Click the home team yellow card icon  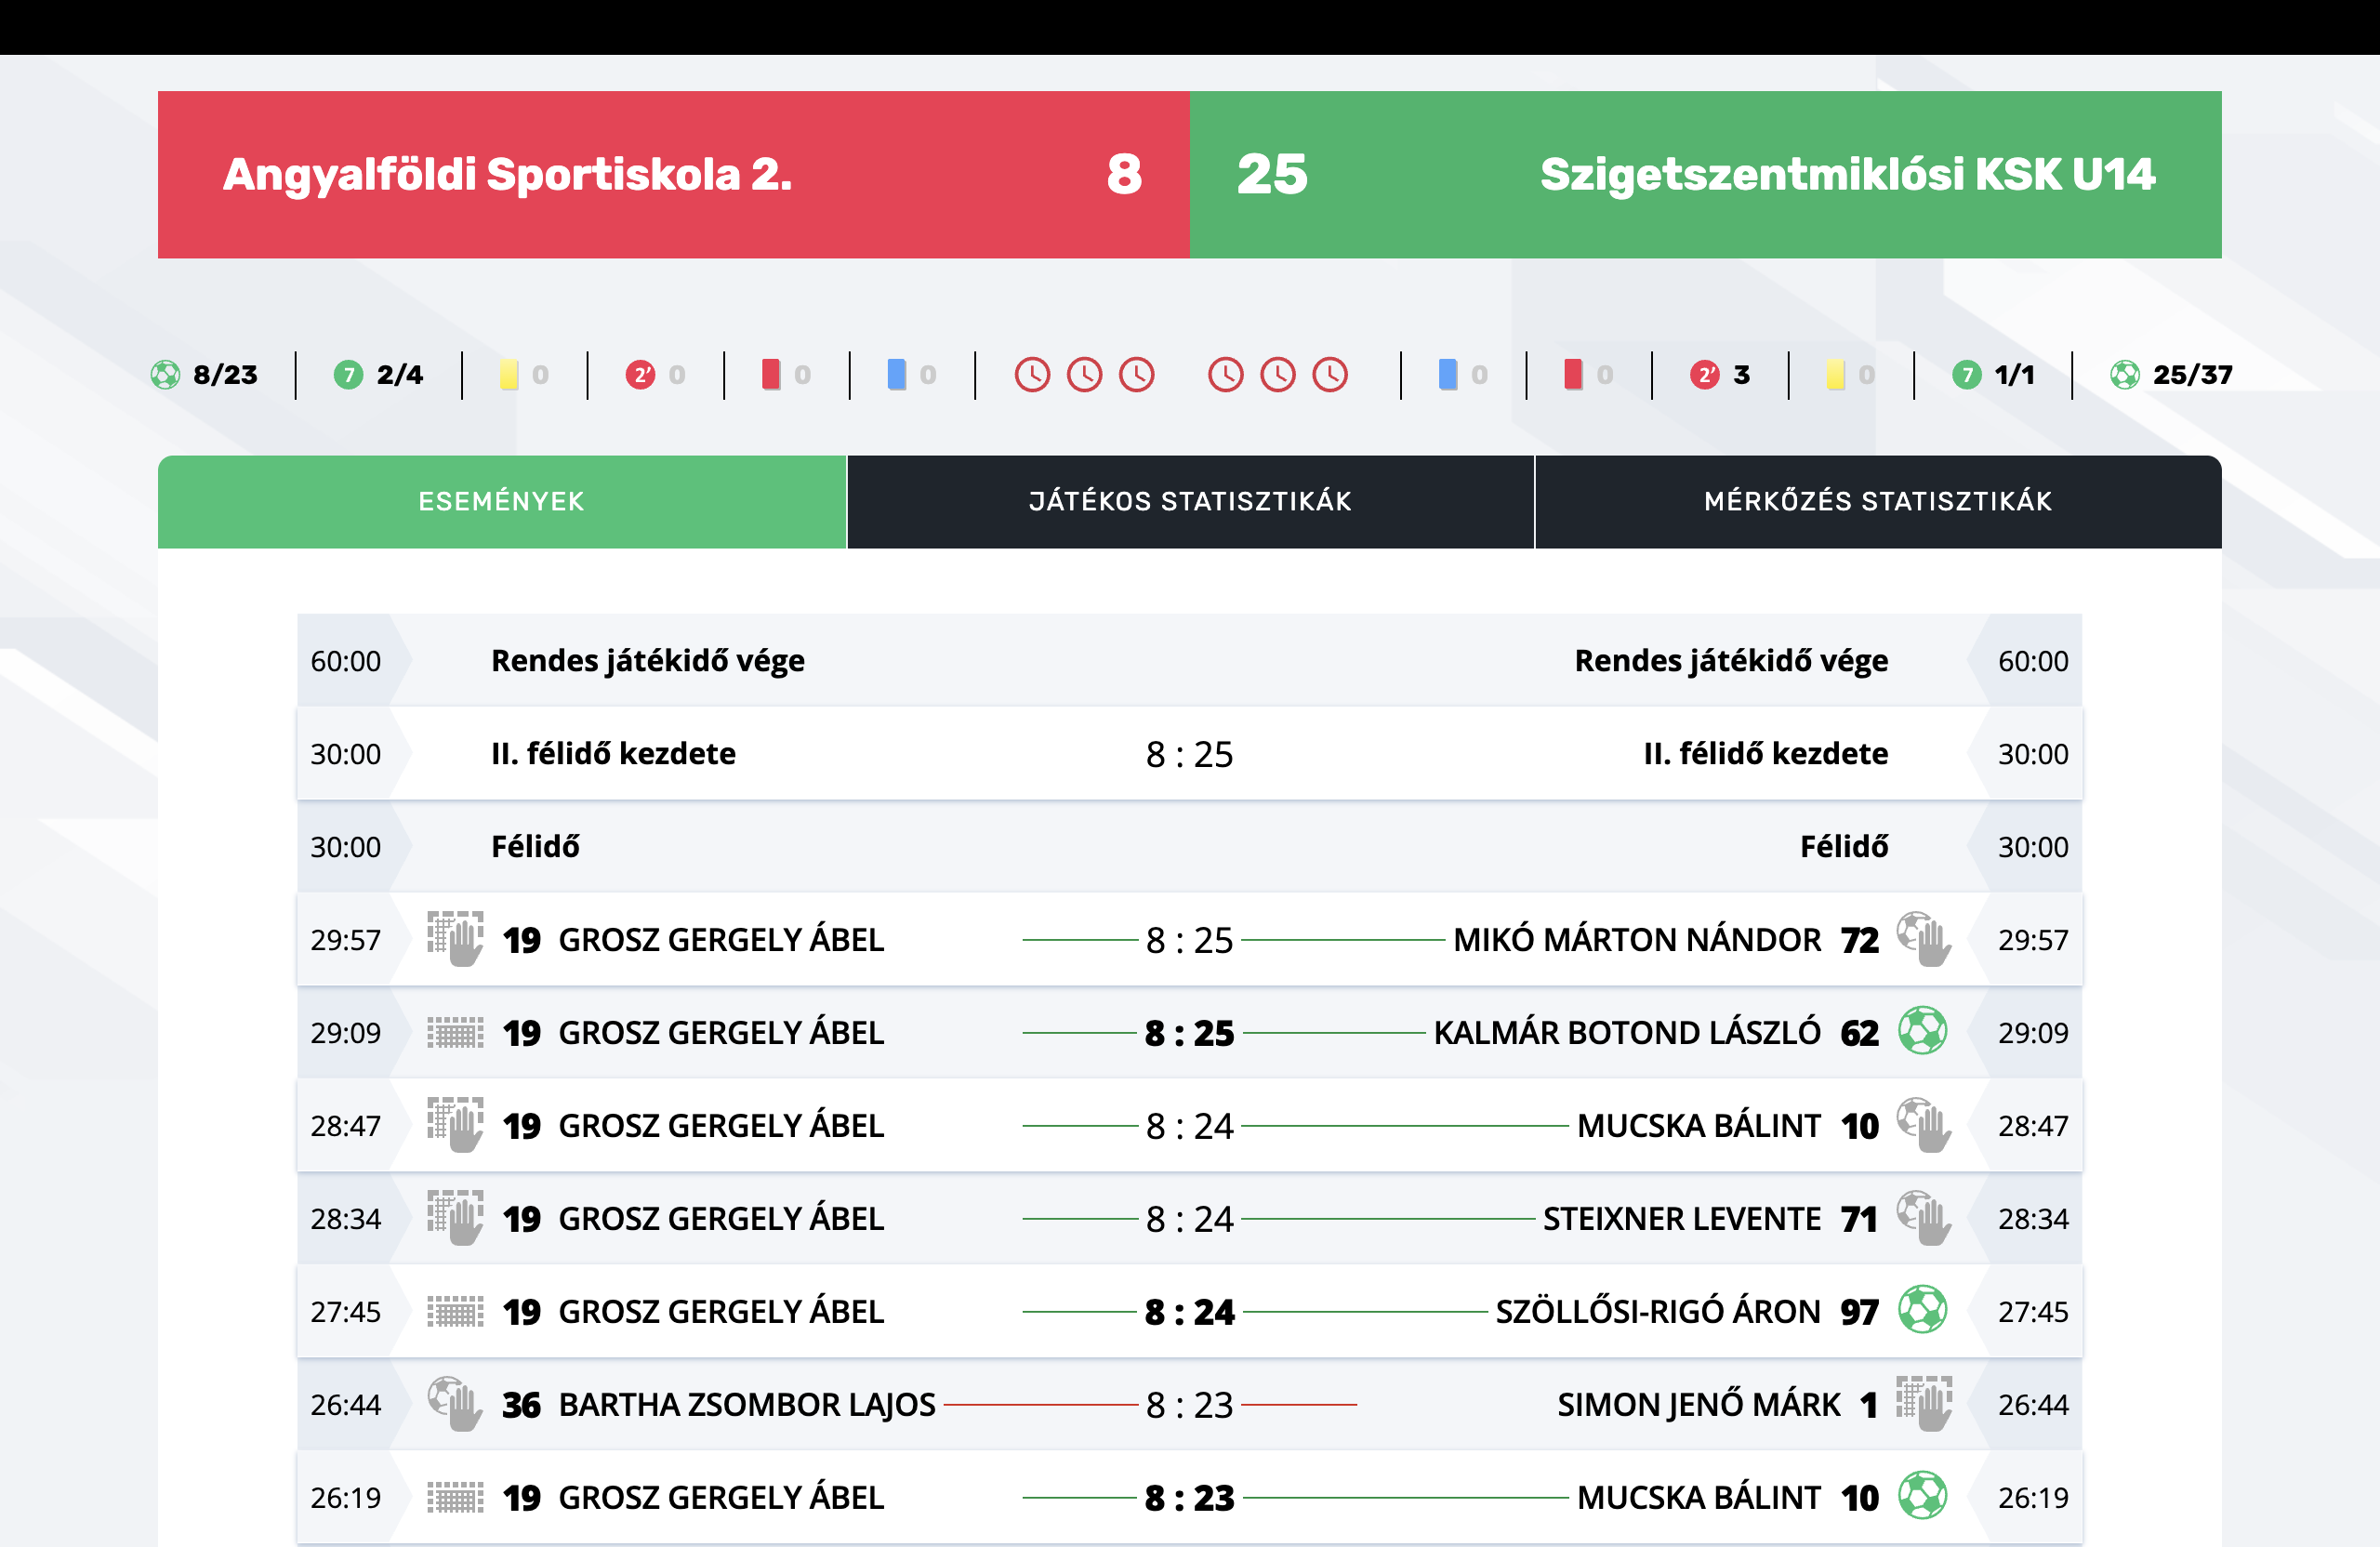509,375
